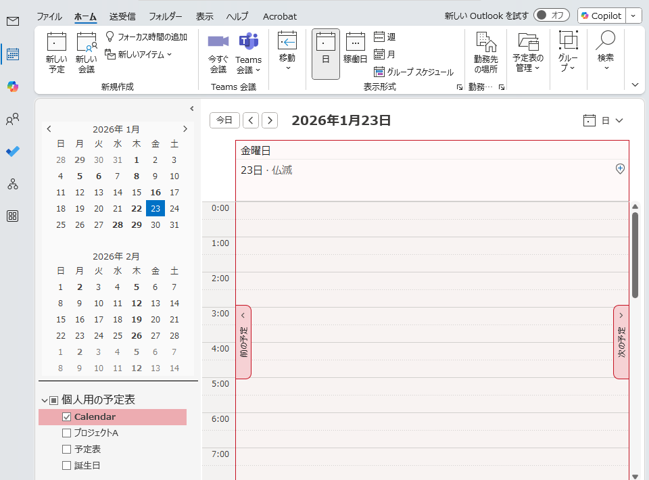Switch to Mail in the left navigation bar

[14, 22]
